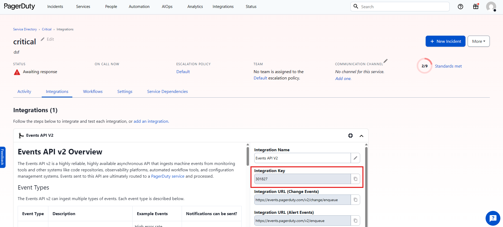Copy the Integration Key value

click(355, 179)
